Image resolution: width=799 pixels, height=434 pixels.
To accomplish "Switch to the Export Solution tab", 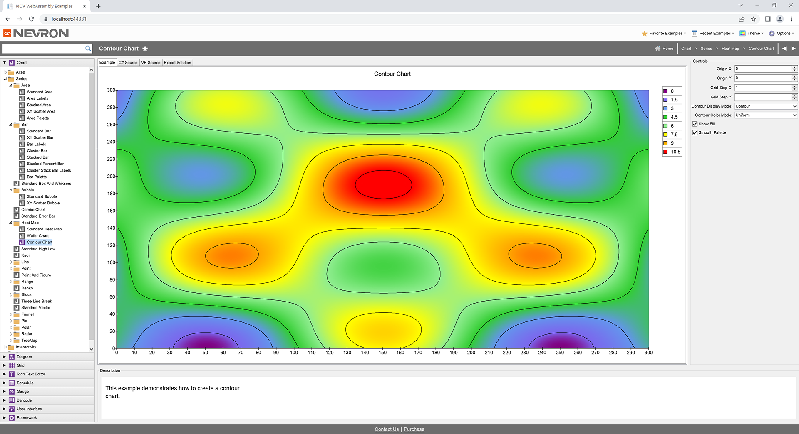I will click(177, 63).
